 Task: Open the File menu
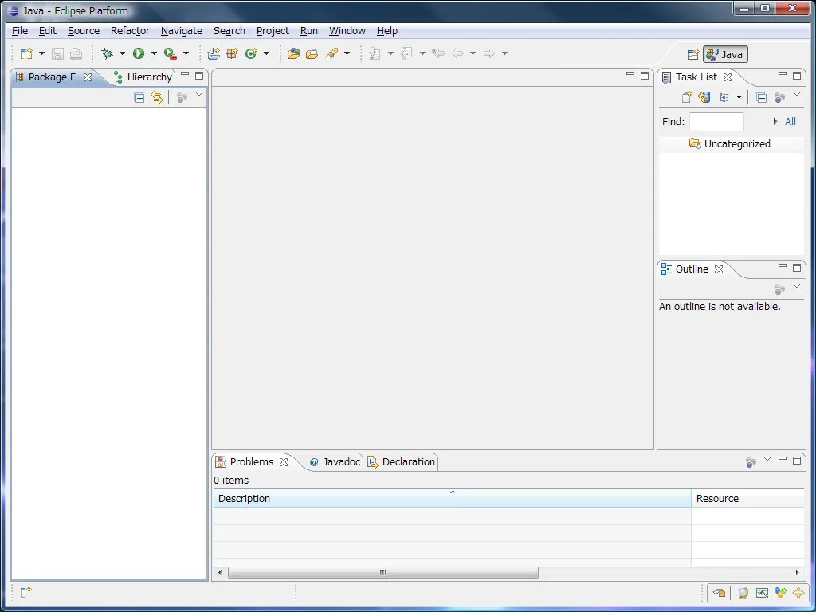click(x=20, y=31)
